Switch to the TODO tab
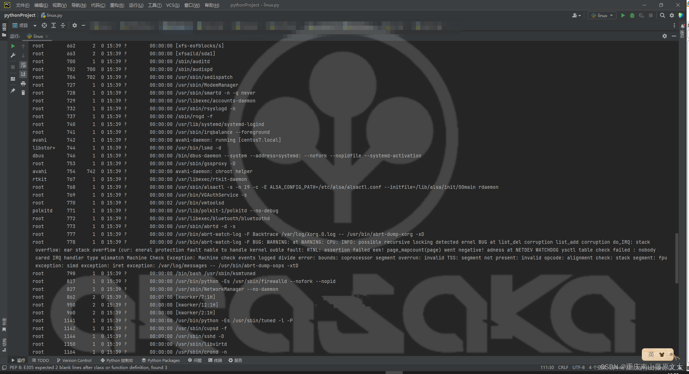This screenshot has width=689, height=374. [x=40, y=360]
